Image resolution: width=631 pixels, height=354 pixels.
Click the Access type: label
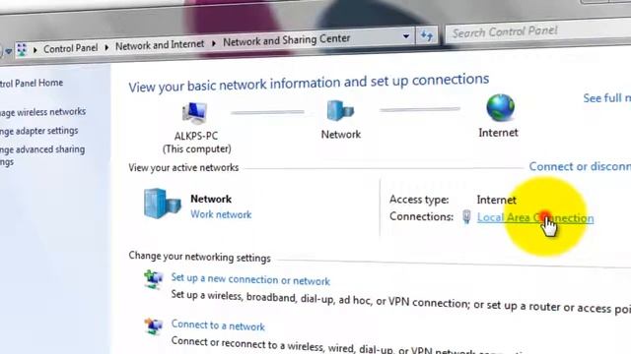click(419, 200)
